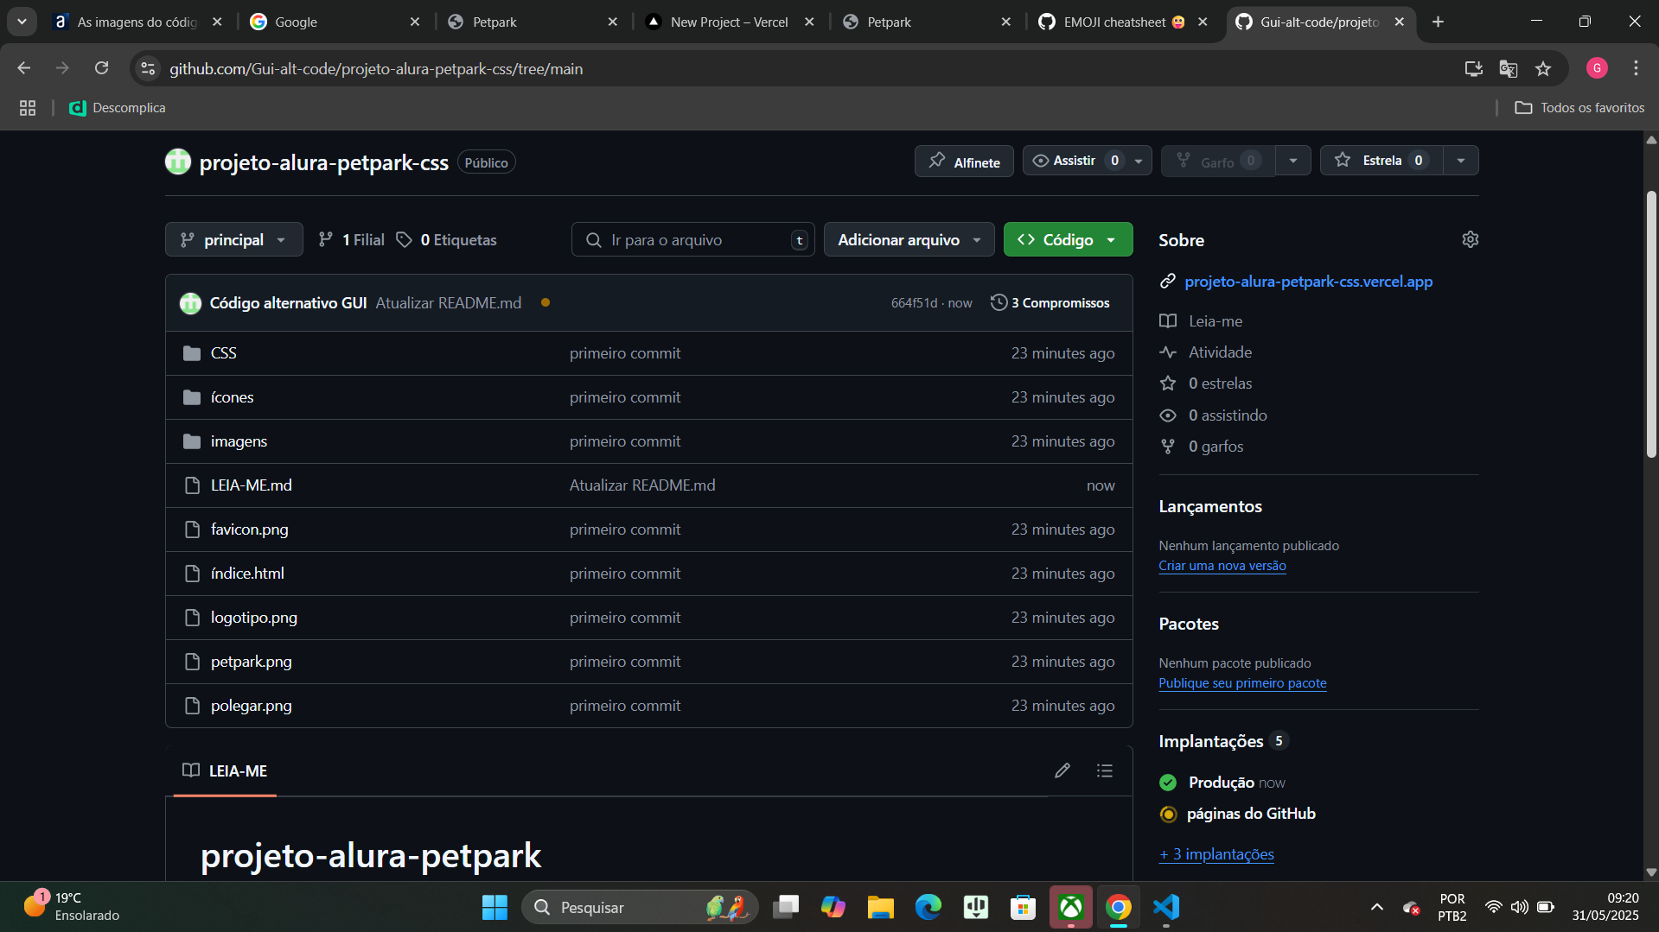This screenshot has height=932, width=1659.
Task: Open polegar.png file
Action: [251, 706]
